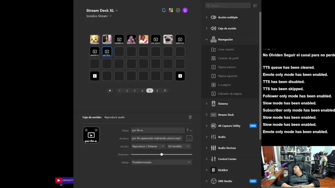Adjust the Volumen slider handle

pos(161,154)
